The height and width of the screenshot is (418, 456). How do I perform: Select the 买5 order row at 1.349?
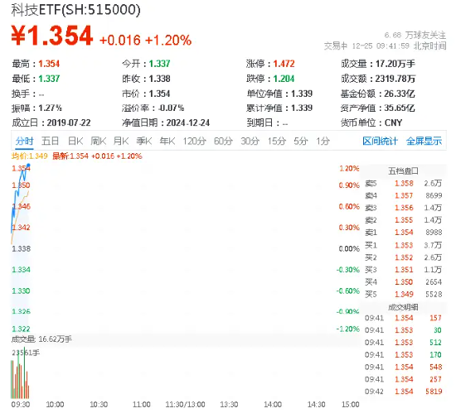tap(404, 295)
